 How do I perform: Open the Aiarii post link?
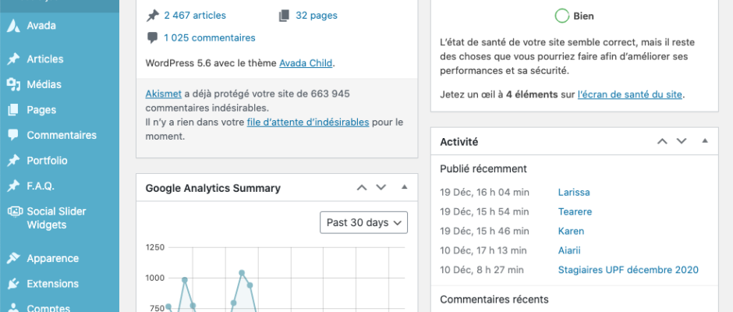pyautogui.click(x=569, y=250)
